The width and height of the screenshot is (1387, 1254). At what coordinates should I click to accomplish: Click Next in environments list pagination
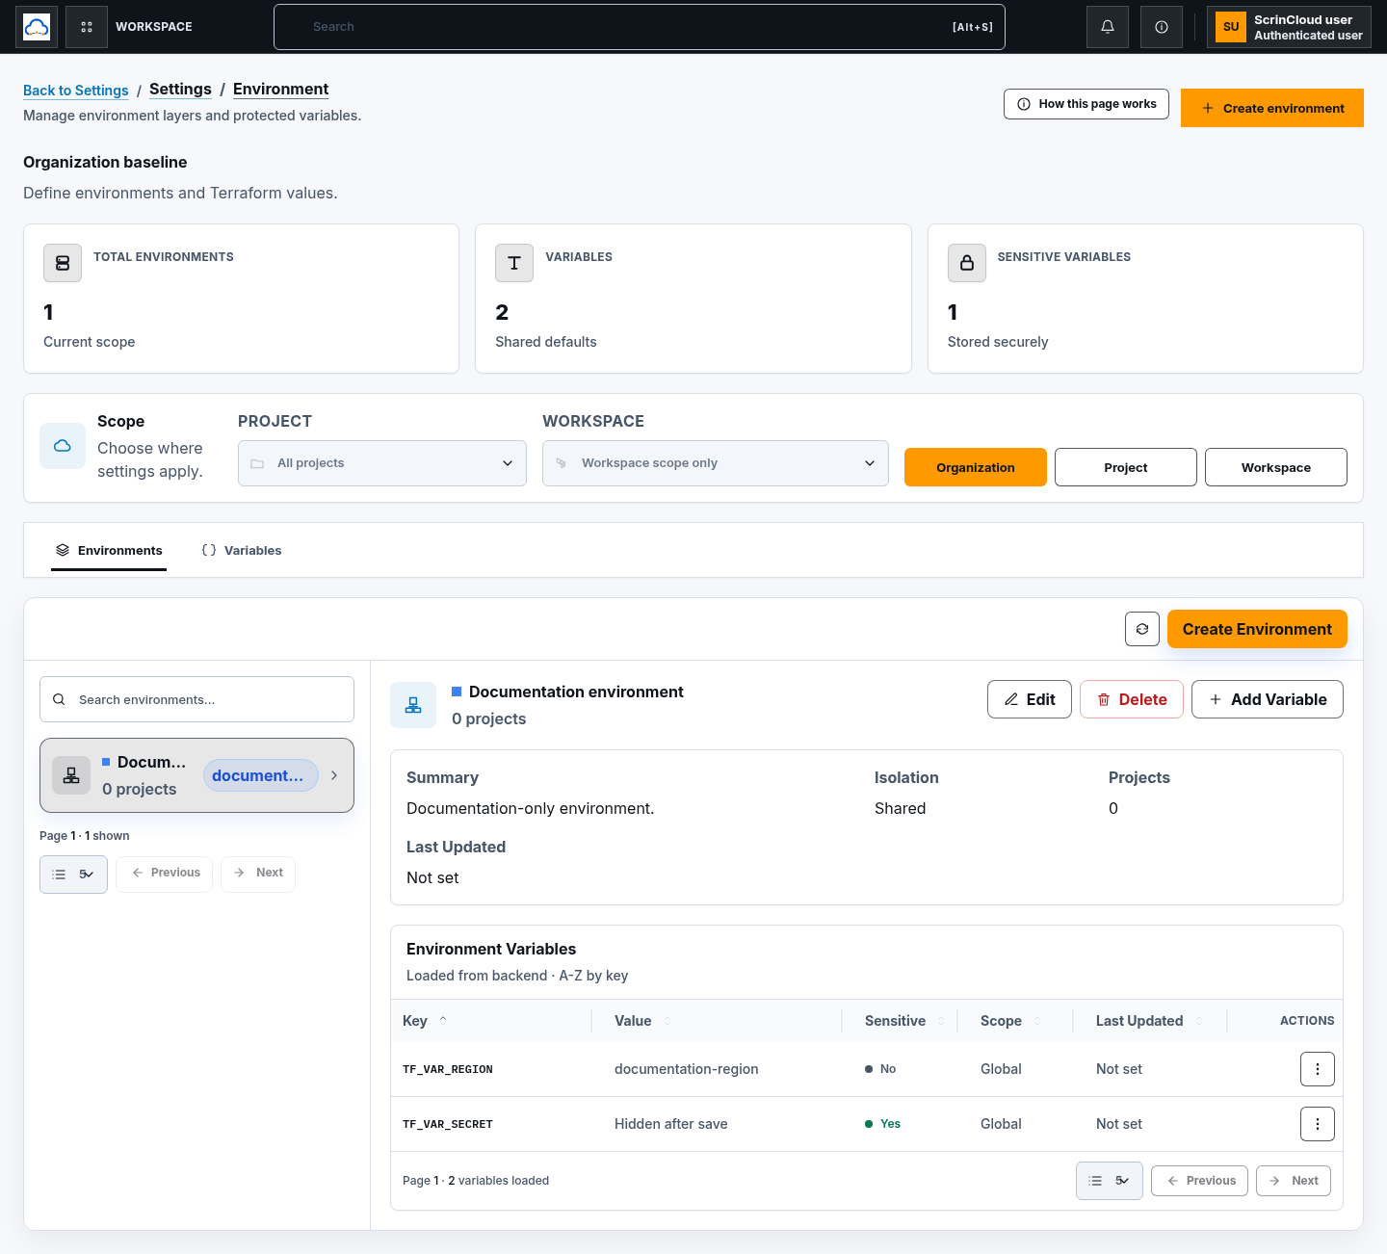[x=258, y=875]
